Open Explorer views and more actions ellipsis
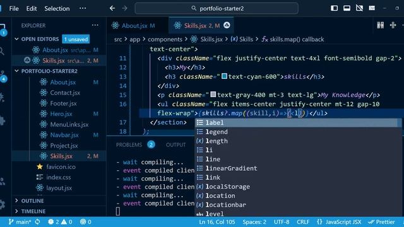 pyautogui.click(x=95, y=25)
